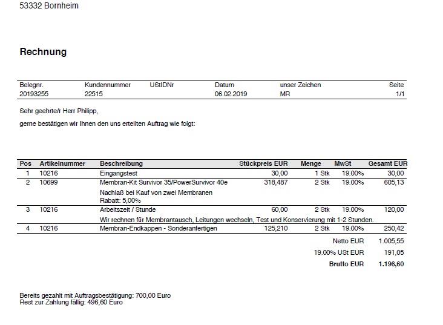Select the document number 20193255

click(33, 94)
